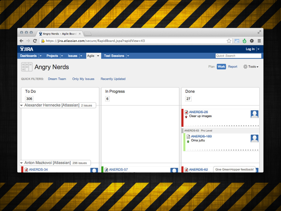Click bug type icon on ANERDS-62
This screenshot has height=211, width=281.
coord(186,170)
